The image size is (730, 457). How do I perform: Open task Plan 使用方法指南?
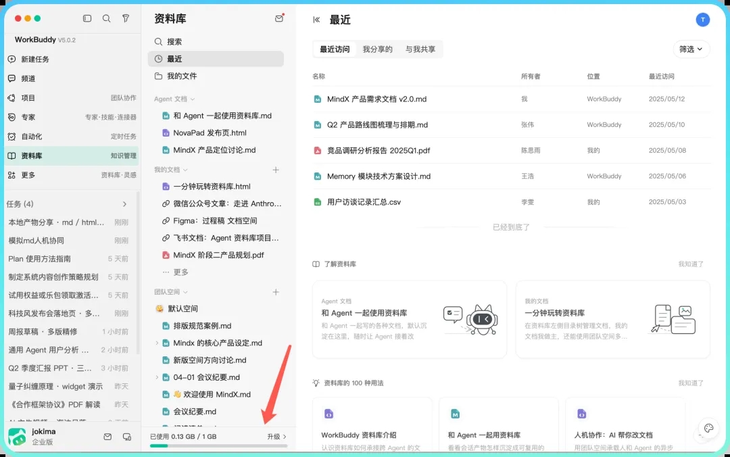pyautogui.click(x=68, y=258)
